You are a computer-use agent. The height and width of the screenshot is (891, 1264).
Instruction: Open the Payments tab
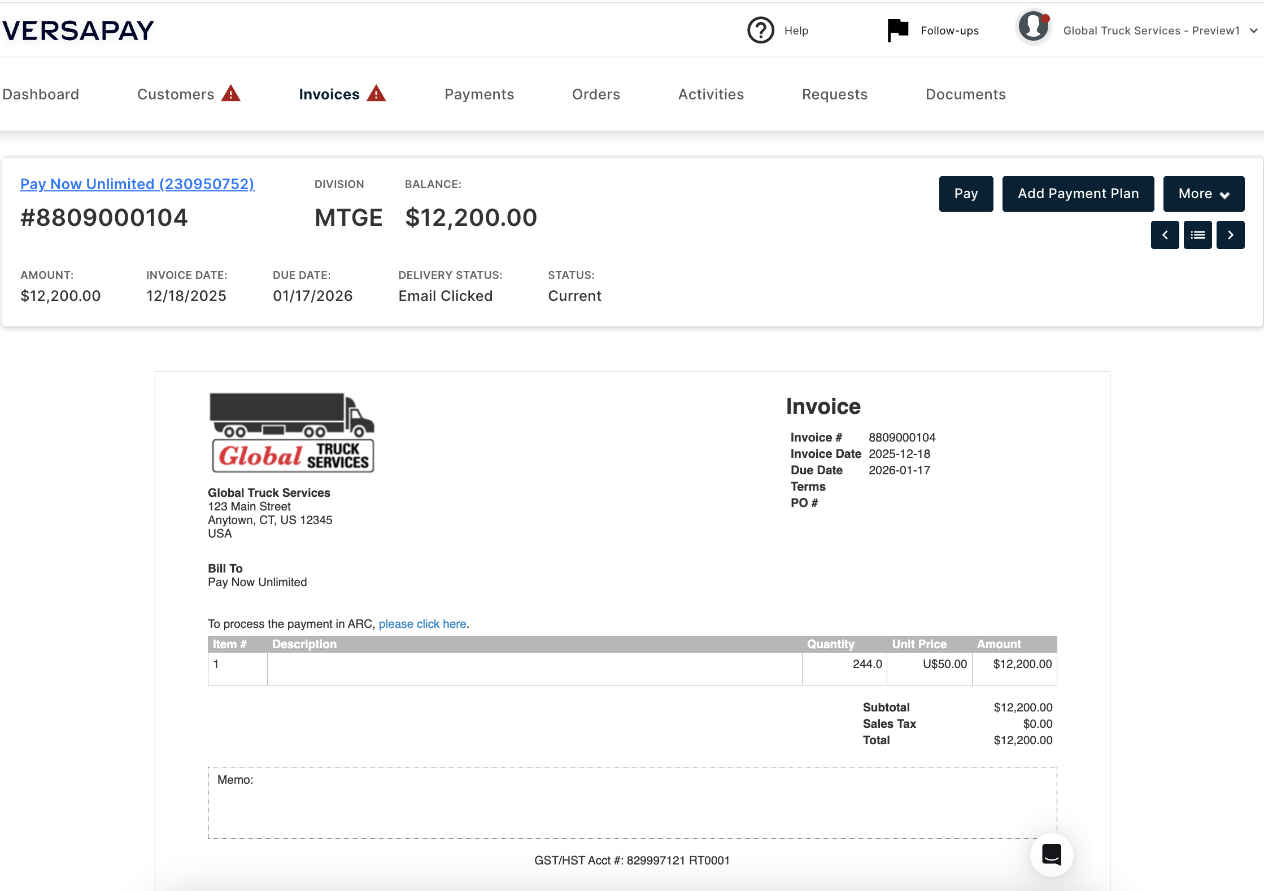pos(479,94)
